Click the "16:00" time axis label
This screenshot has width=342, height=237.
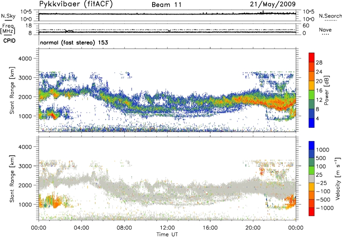point(210,228)
